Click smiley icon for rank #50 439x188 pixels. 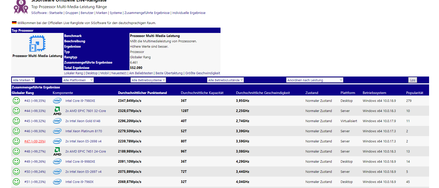(16, 172)
